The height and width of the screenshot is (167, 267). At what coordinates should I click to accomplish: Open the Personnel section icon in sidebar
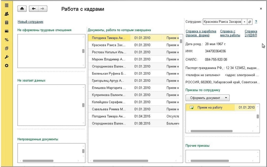(x=6, y=14)
